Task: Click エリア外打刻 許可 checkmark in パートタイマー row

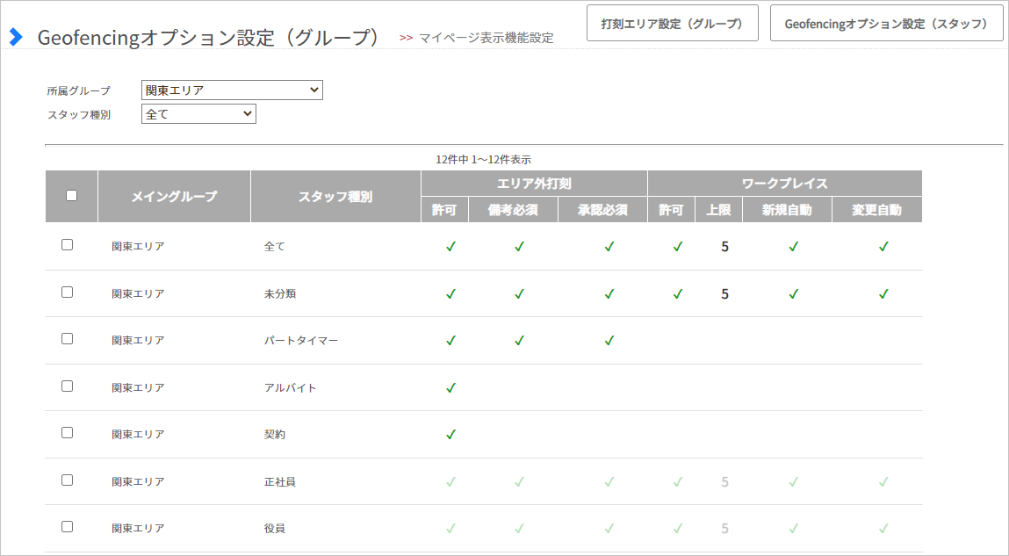Action: (451, 340)
